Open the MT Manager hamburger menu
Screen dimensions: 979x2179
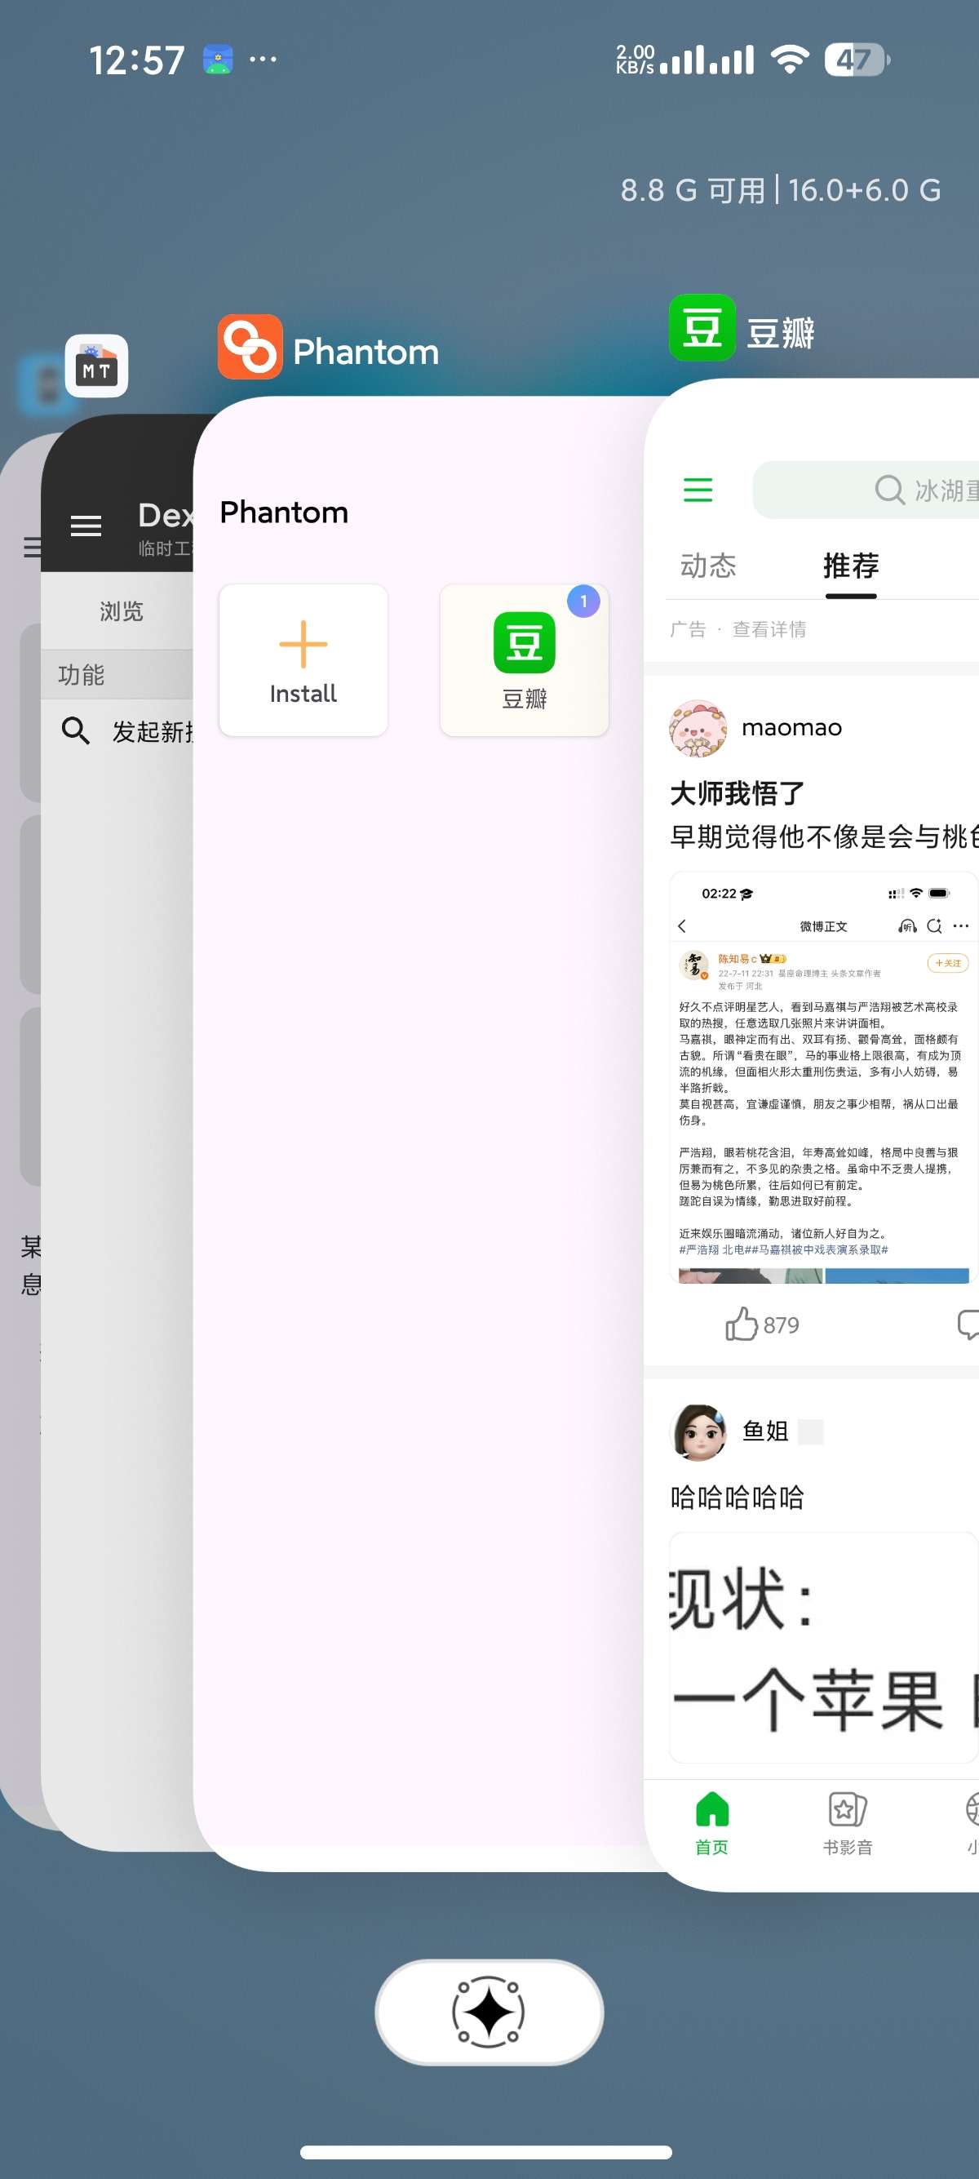pos(86,526)
